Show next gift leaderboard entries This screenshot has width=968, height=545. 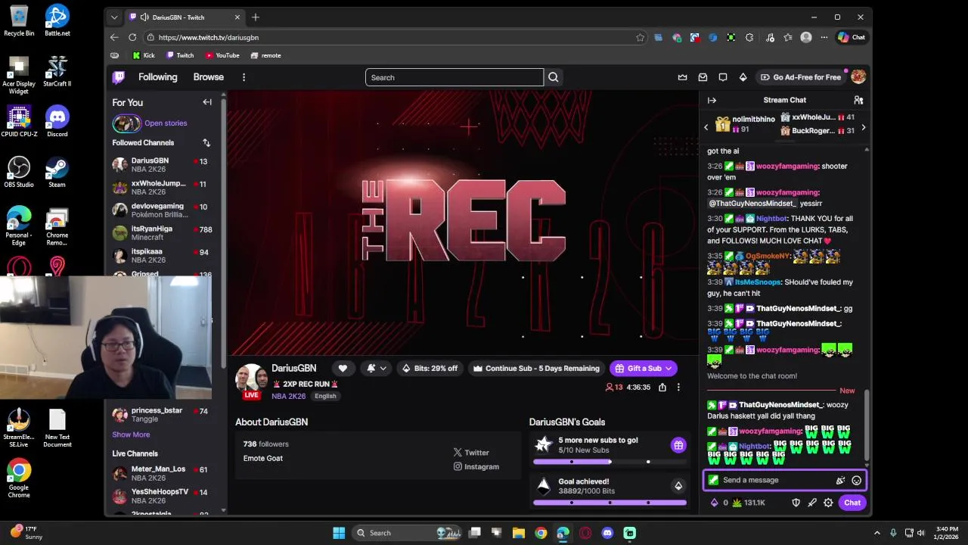(863, 127)
